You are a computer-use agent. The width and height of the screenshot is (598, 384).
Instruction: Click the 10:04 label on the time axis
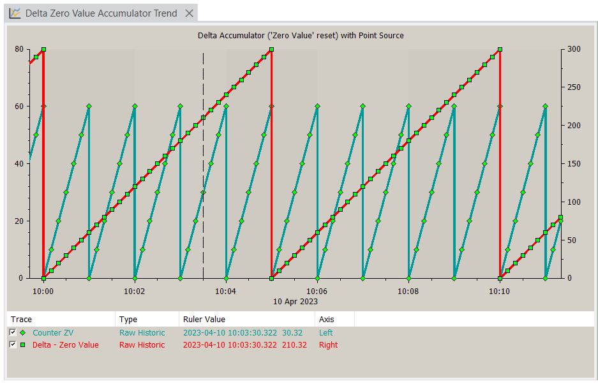coord(225,291)
